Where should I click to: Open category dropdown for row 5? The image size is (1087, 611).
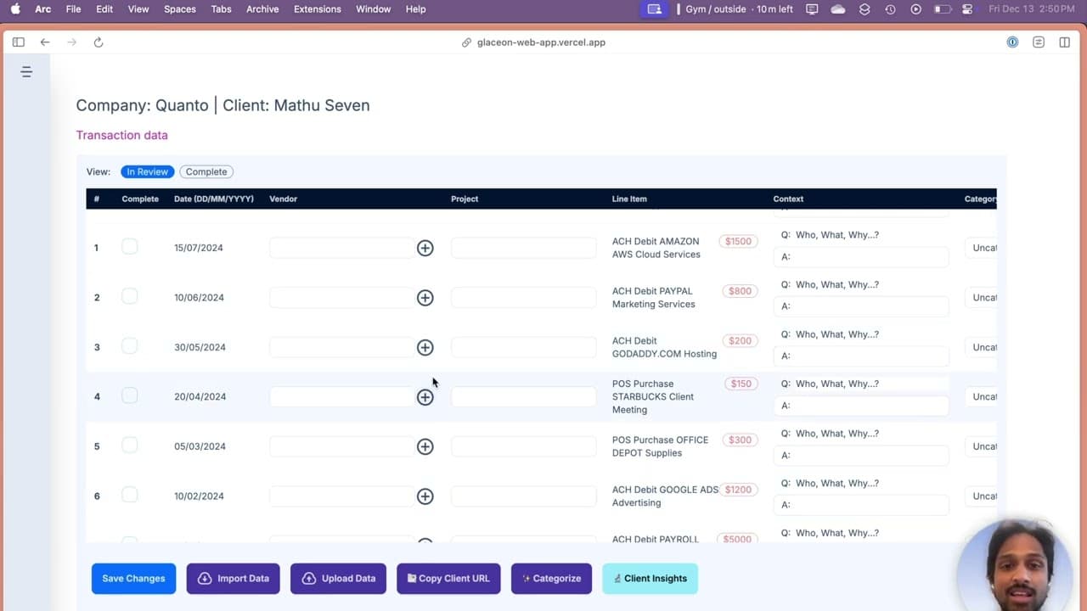981,446
